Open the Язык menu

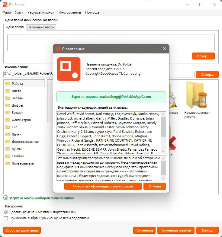pyautogui.click(x=19, y=12)
